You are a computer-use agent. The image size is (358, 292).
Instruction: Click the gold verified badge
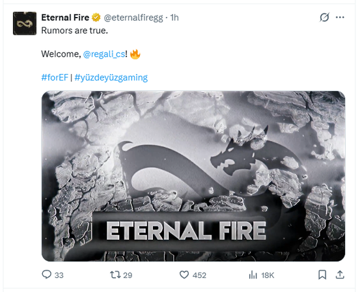click(x=96, y=18)
